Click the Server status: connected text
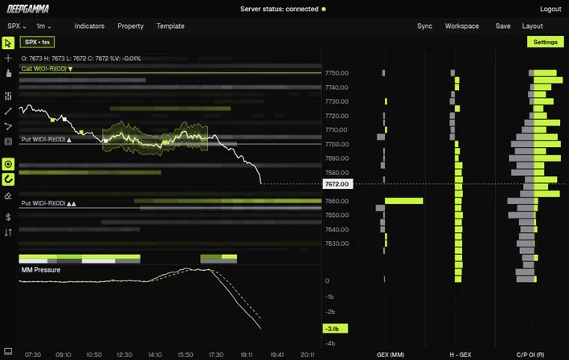This screenshot has width=569, height=360. pos(279,9)
